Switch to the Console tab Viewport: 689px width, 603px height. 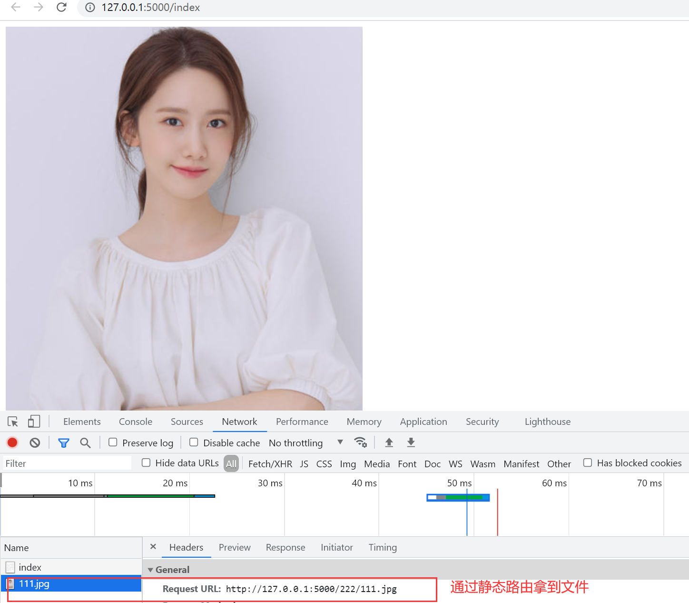coord(136,422)
